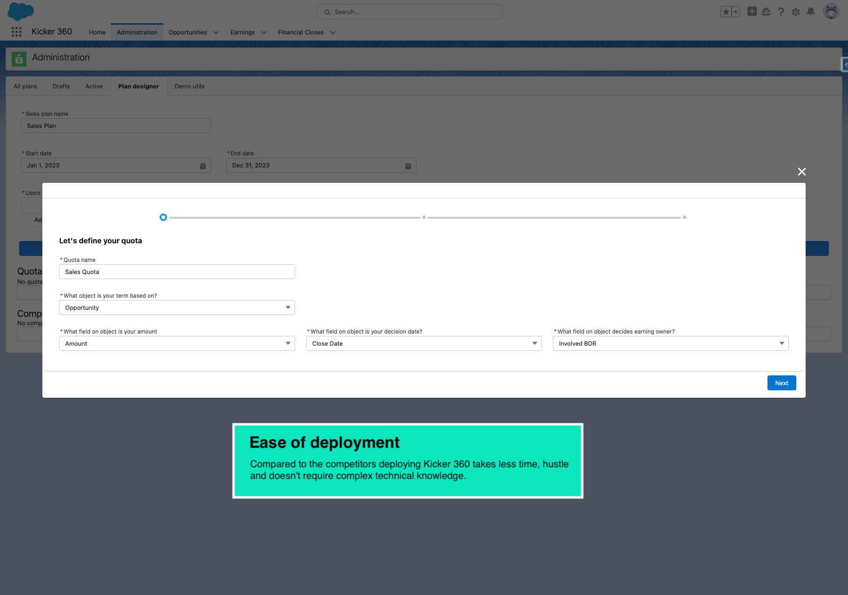Open the Earnings nav tab
848x595 pixels.
(x=242, y=32)
